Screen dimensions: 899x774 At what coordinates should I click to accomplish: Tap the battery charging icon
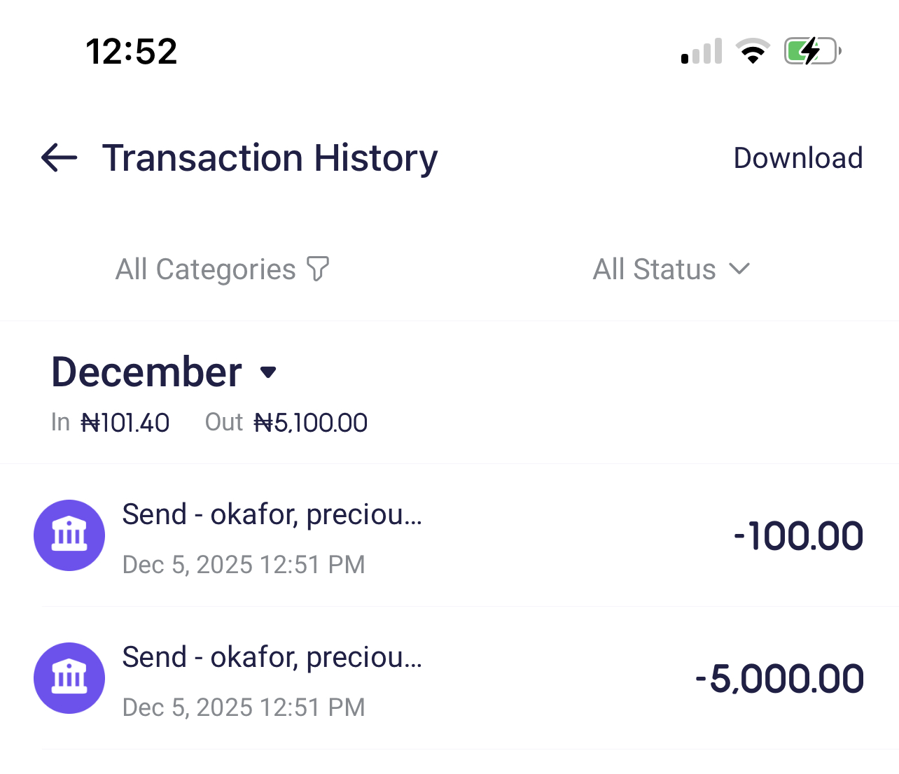(x=811, y=51)
